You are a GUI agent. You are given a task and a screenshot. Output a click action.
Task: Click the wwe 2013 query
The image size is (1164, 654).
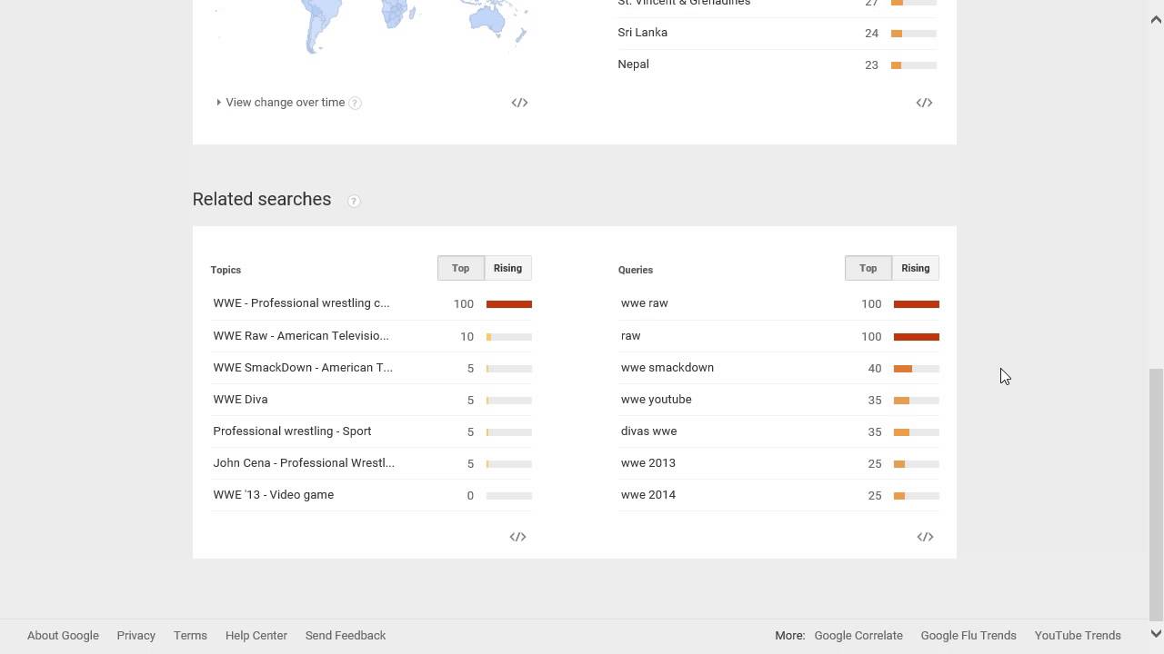(647, 463)
